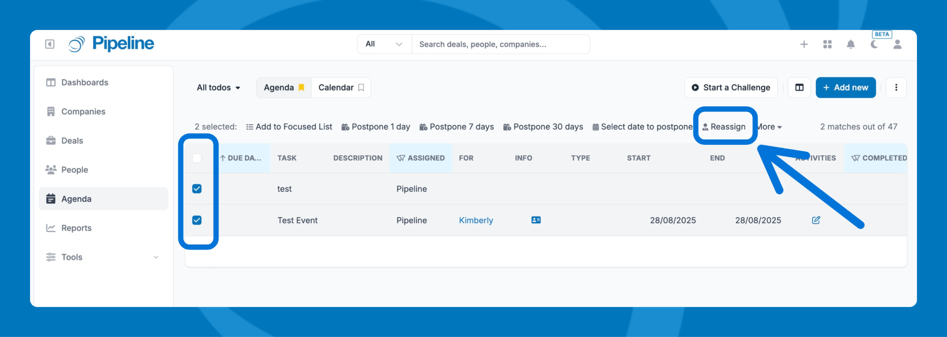Open the 'All todos' filter dropdown

pyautogui.click(x=219, y=88)
